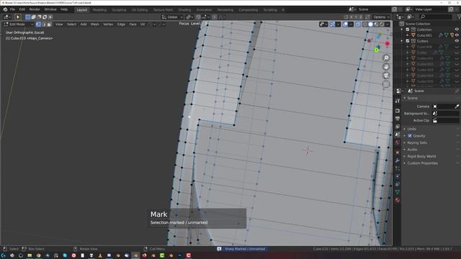Click the red X axis gizmo ball
461x259 pixels.
[x=388, y=44]
